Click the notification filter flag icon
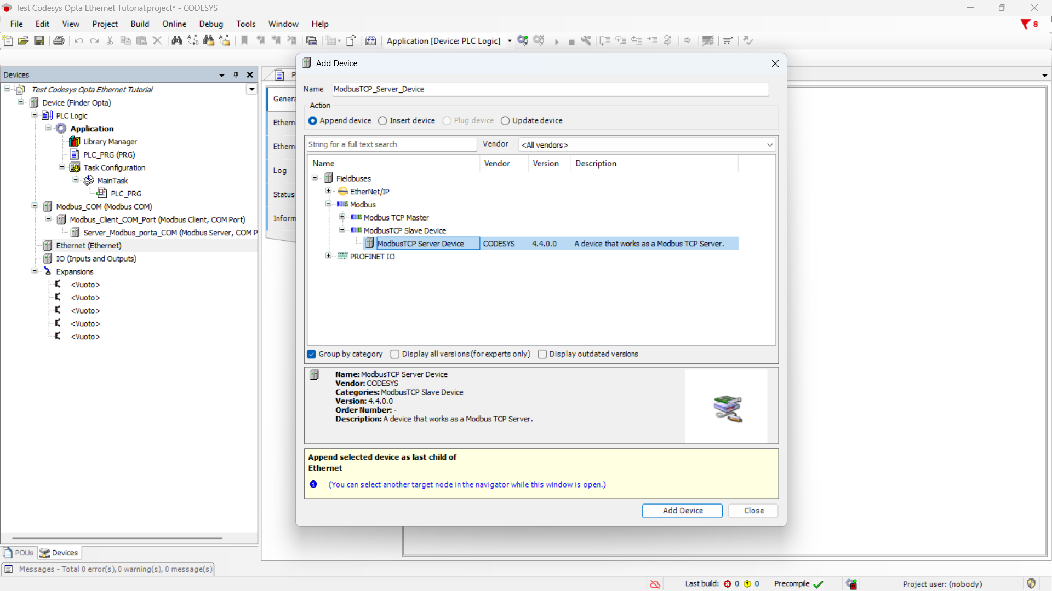Image resolution: width=1052 pixels, height=591 pixels. pyautogui.click(x=1025, y=24)
